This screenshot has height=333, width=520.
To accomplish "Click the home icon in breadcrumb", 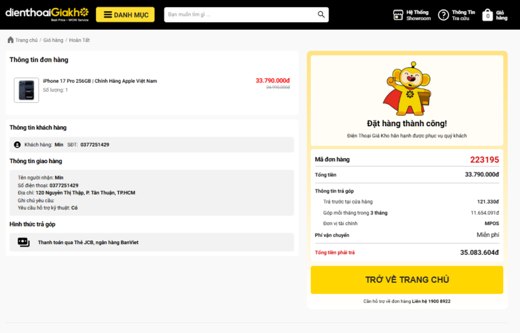I will [x=10, y=40].
